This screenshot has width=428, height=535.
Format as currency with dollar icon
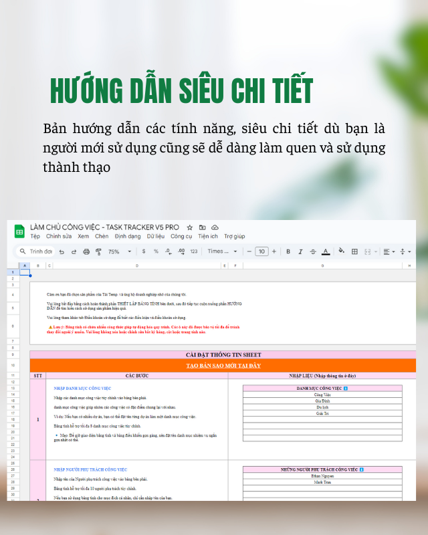pyautogui.click(x=144, y=251)
